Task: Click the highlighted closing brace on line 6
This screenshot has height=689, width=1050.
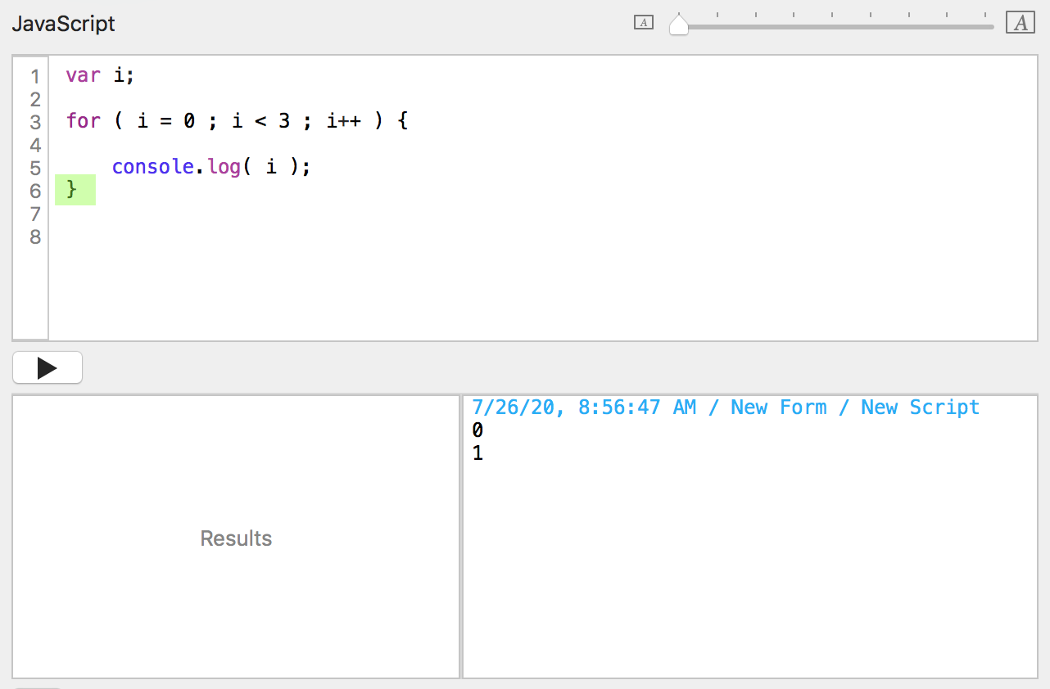Action: (x=71, y=191)
